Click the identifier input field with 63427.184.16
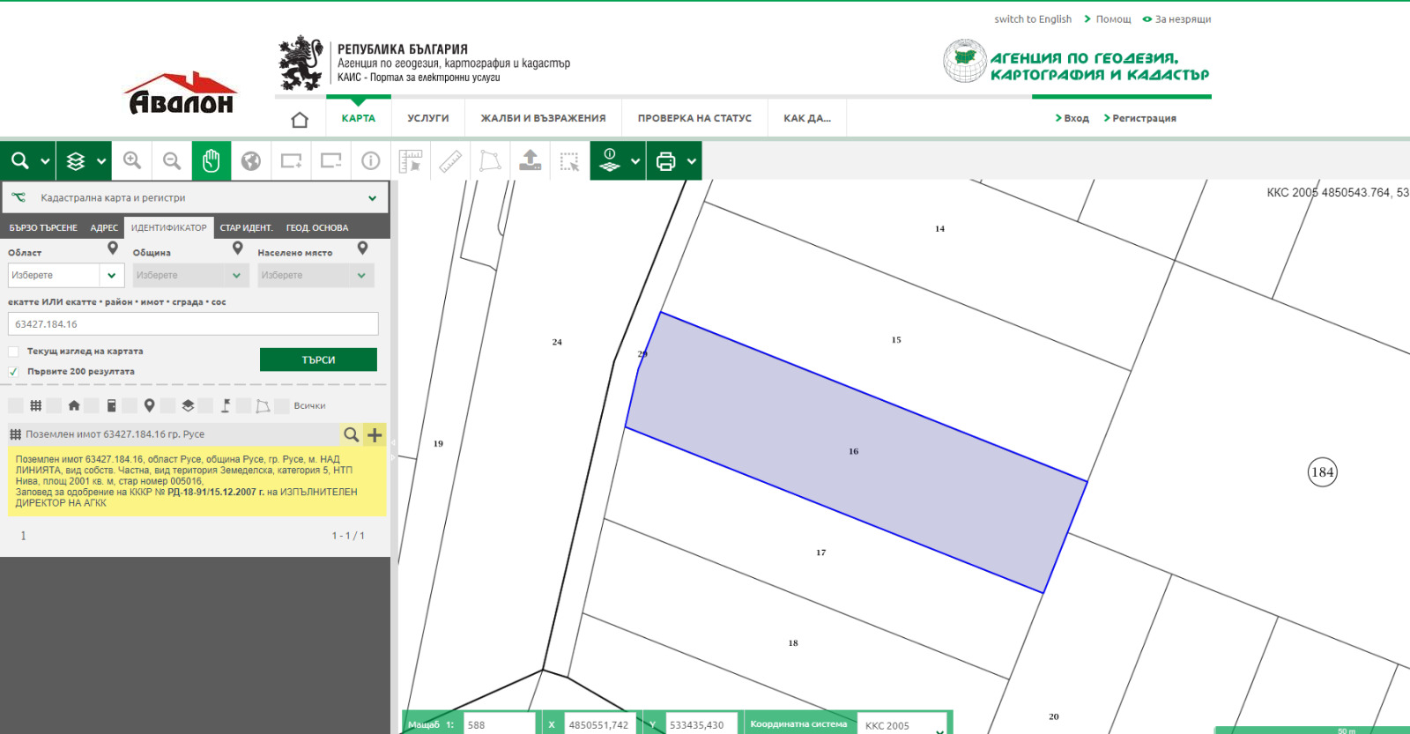This screenshot has width=1410, height=734. pyautogui.click(x=193, y=324)
